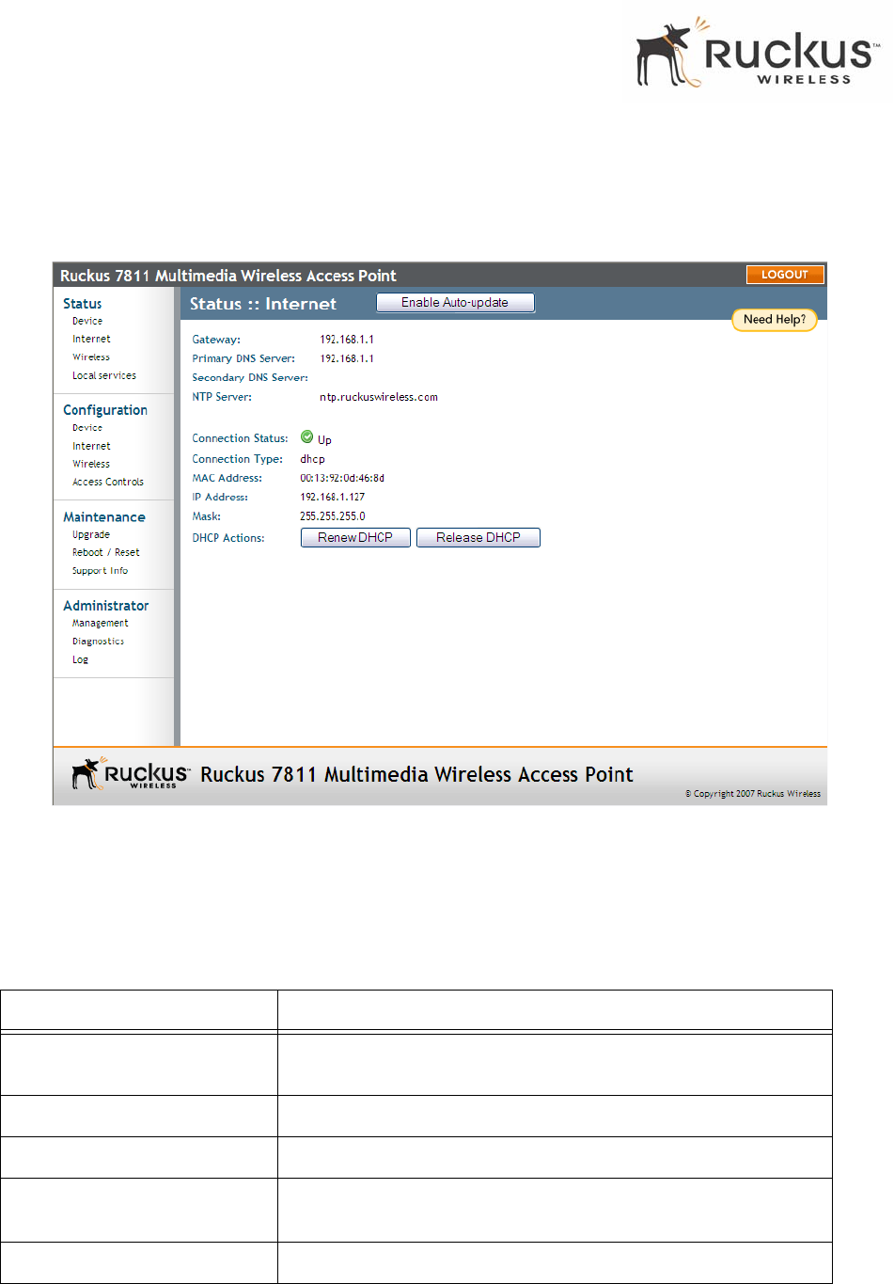Viewport: 894px width, 1284px height.
Task: Open Management under Administrator
Action: click(101, 623)
